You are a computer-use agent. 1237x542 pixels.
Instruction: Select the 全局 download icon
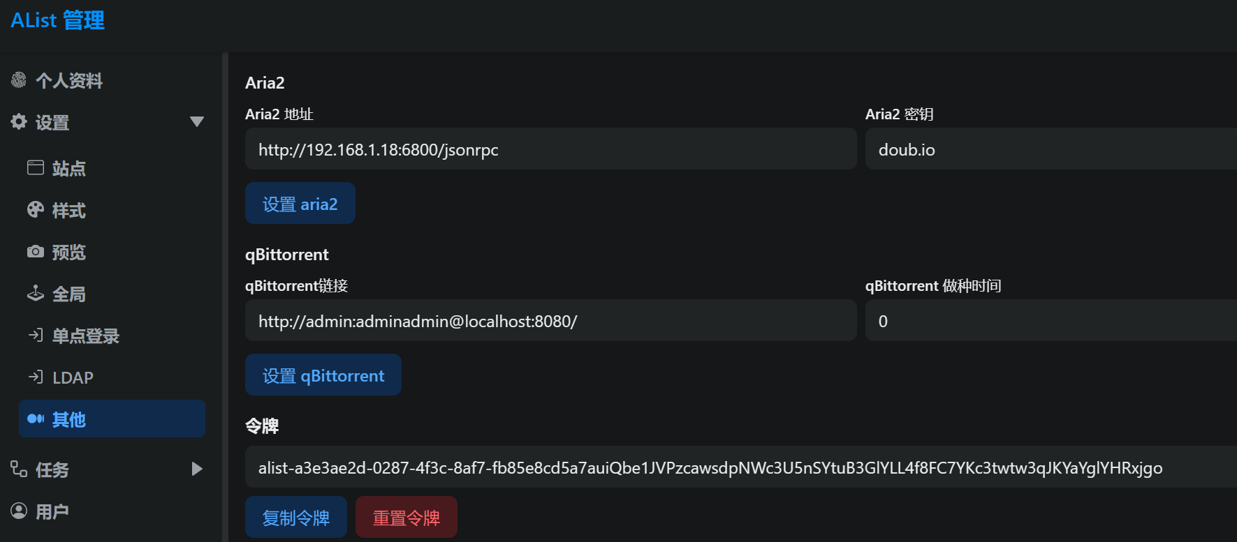point(36,293)
